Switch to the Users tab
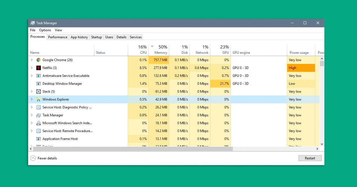The image size is (357, 187). [x=109, y=37]
